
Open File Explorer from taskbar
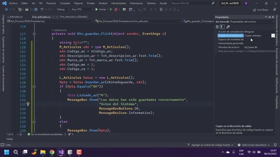pos(43,152)
